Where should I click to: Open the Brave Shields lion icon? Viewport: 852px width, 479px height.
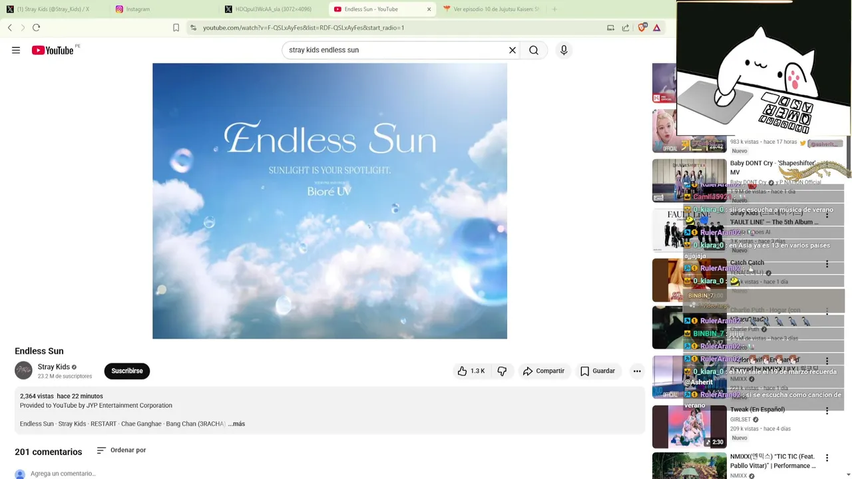pos(642,27)
